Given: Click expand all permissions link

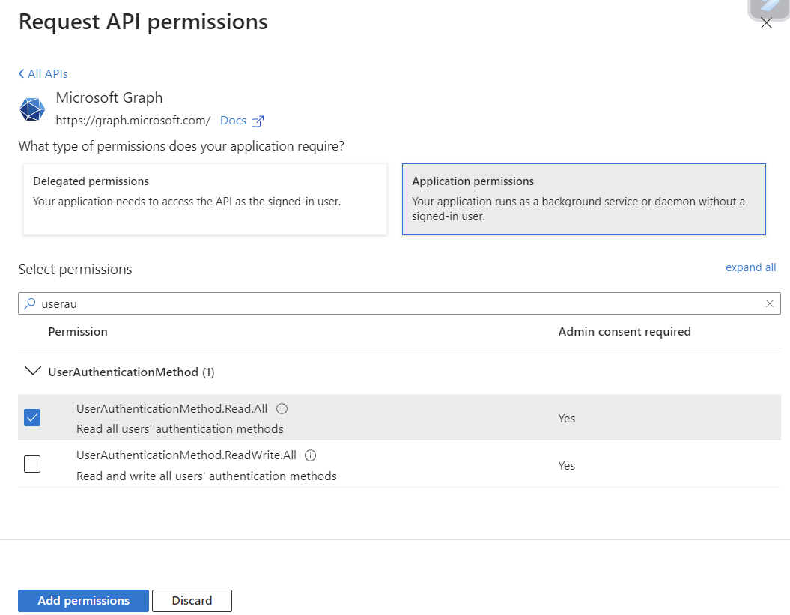Looking at the screenshot, I should [x=751, y=267].
